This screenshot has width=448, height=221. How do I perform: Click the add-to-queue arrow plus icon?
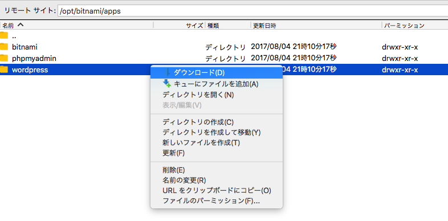pos(167,83)
